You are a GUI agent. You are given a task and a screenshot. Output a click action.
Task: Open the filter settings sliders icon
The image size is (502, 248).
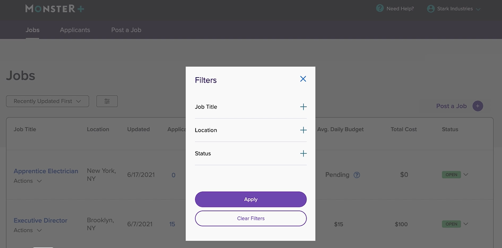click(x=107, y=101)
